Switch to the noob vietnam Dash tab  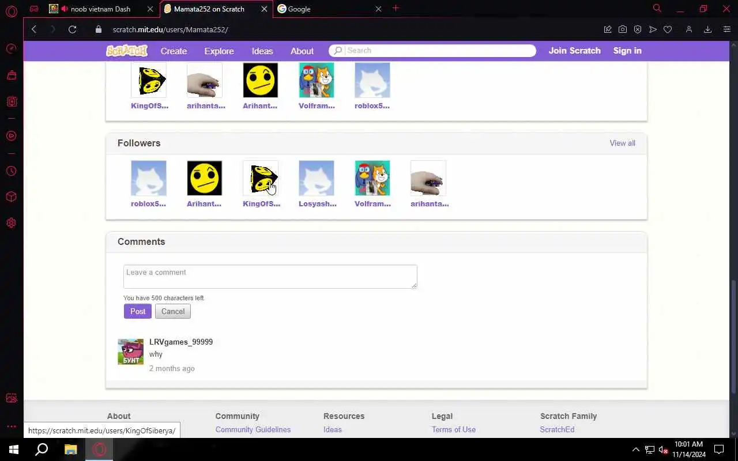100,9
